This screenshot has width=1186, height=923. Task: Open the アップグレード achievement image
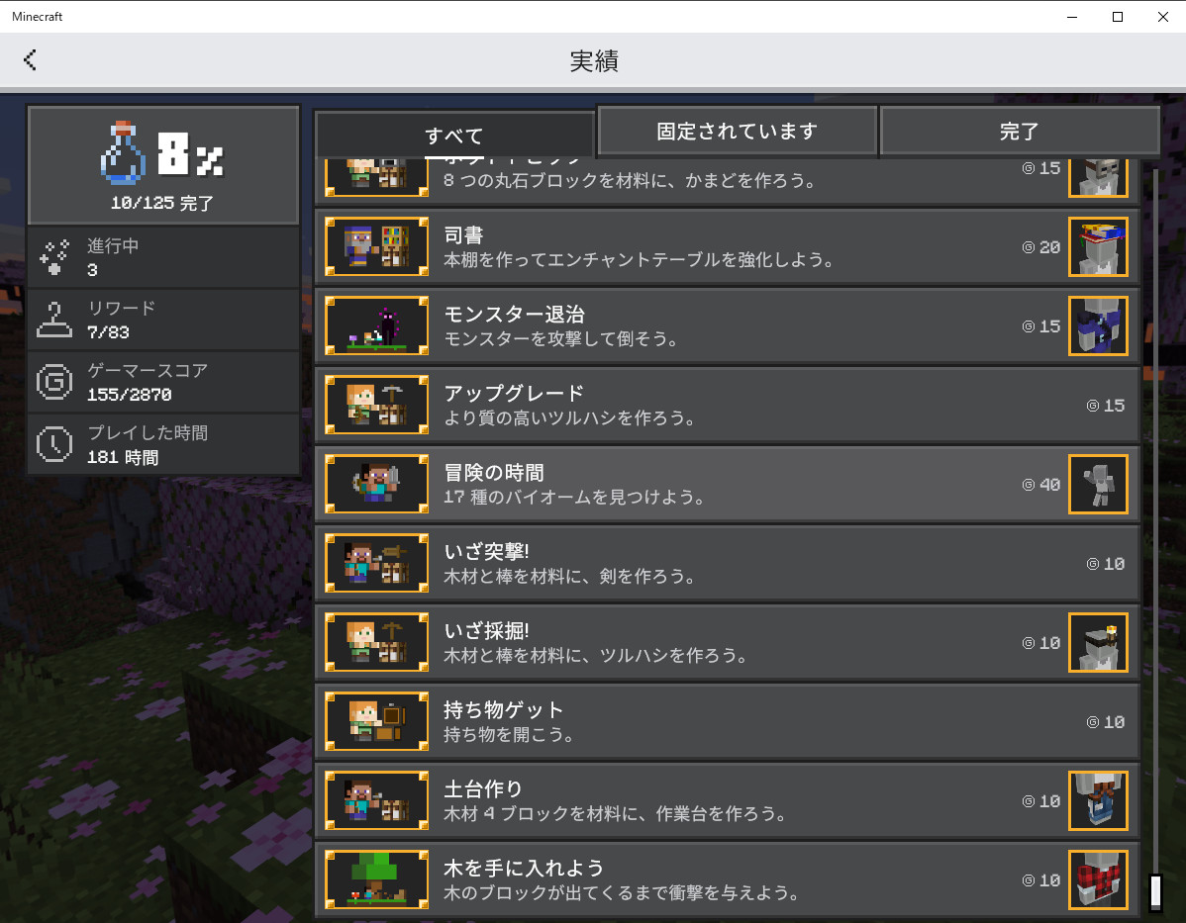click(x=376, y=405)
